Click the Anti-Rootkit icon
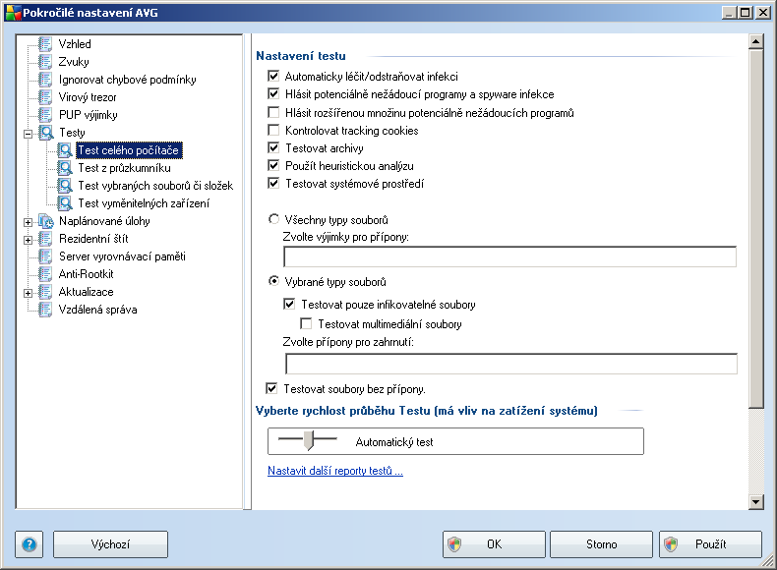Viewport: 777px width, 570px height. [45, 274]
